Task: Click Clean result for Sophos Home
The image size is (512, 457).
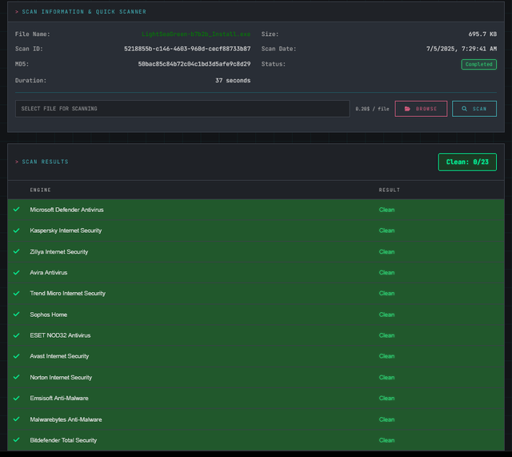Action: [x=386, y=315]
